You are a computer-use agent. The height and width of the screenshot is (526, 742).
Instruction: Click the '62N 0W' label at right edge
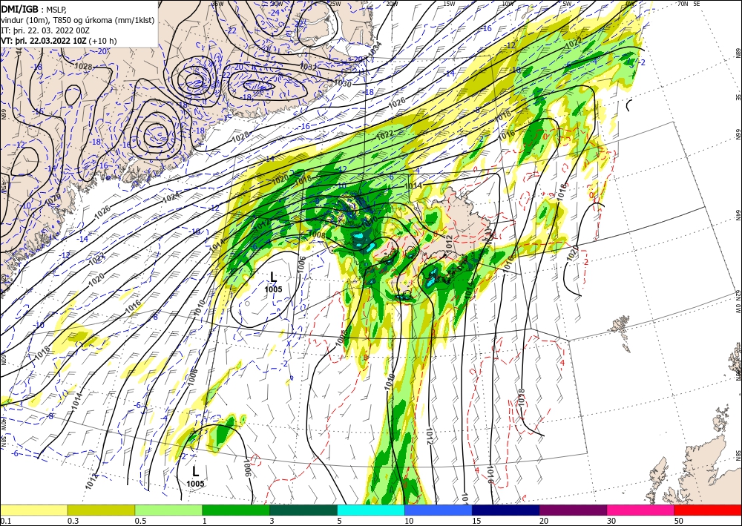coord(738,301)
